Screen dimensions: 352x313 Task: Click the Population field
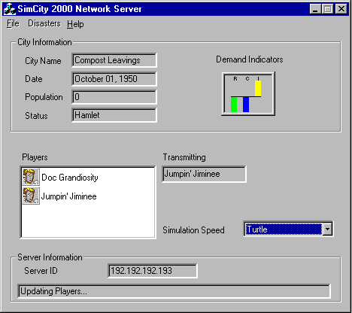tap(114, 97)
